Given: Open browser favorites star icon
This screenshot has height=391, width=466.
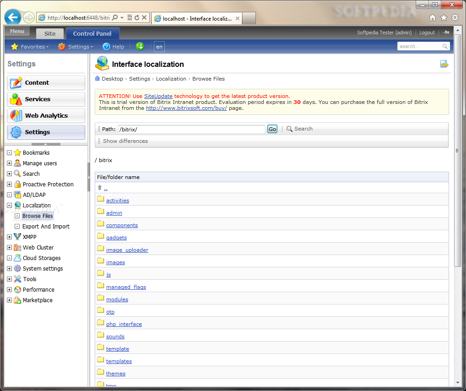Looking at the screenshot, I should [x=444, y=18].
